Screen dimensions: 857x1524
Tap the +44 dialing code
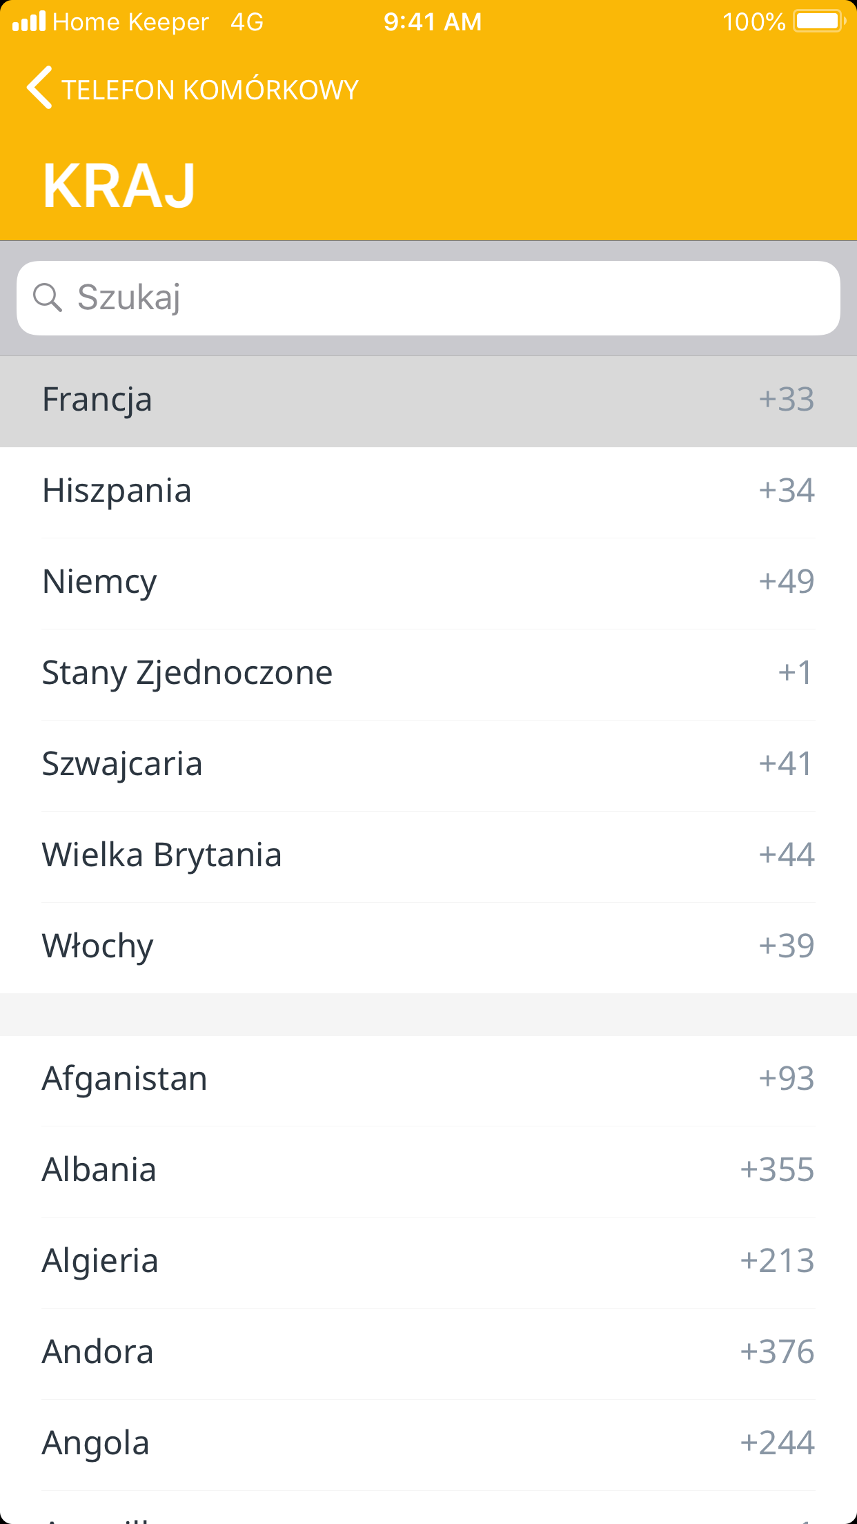[x=787, y=856]
